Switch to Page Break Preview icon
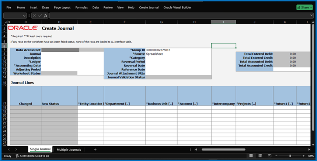The height and width of the screenshot is (161, 317). coord(269,156)
